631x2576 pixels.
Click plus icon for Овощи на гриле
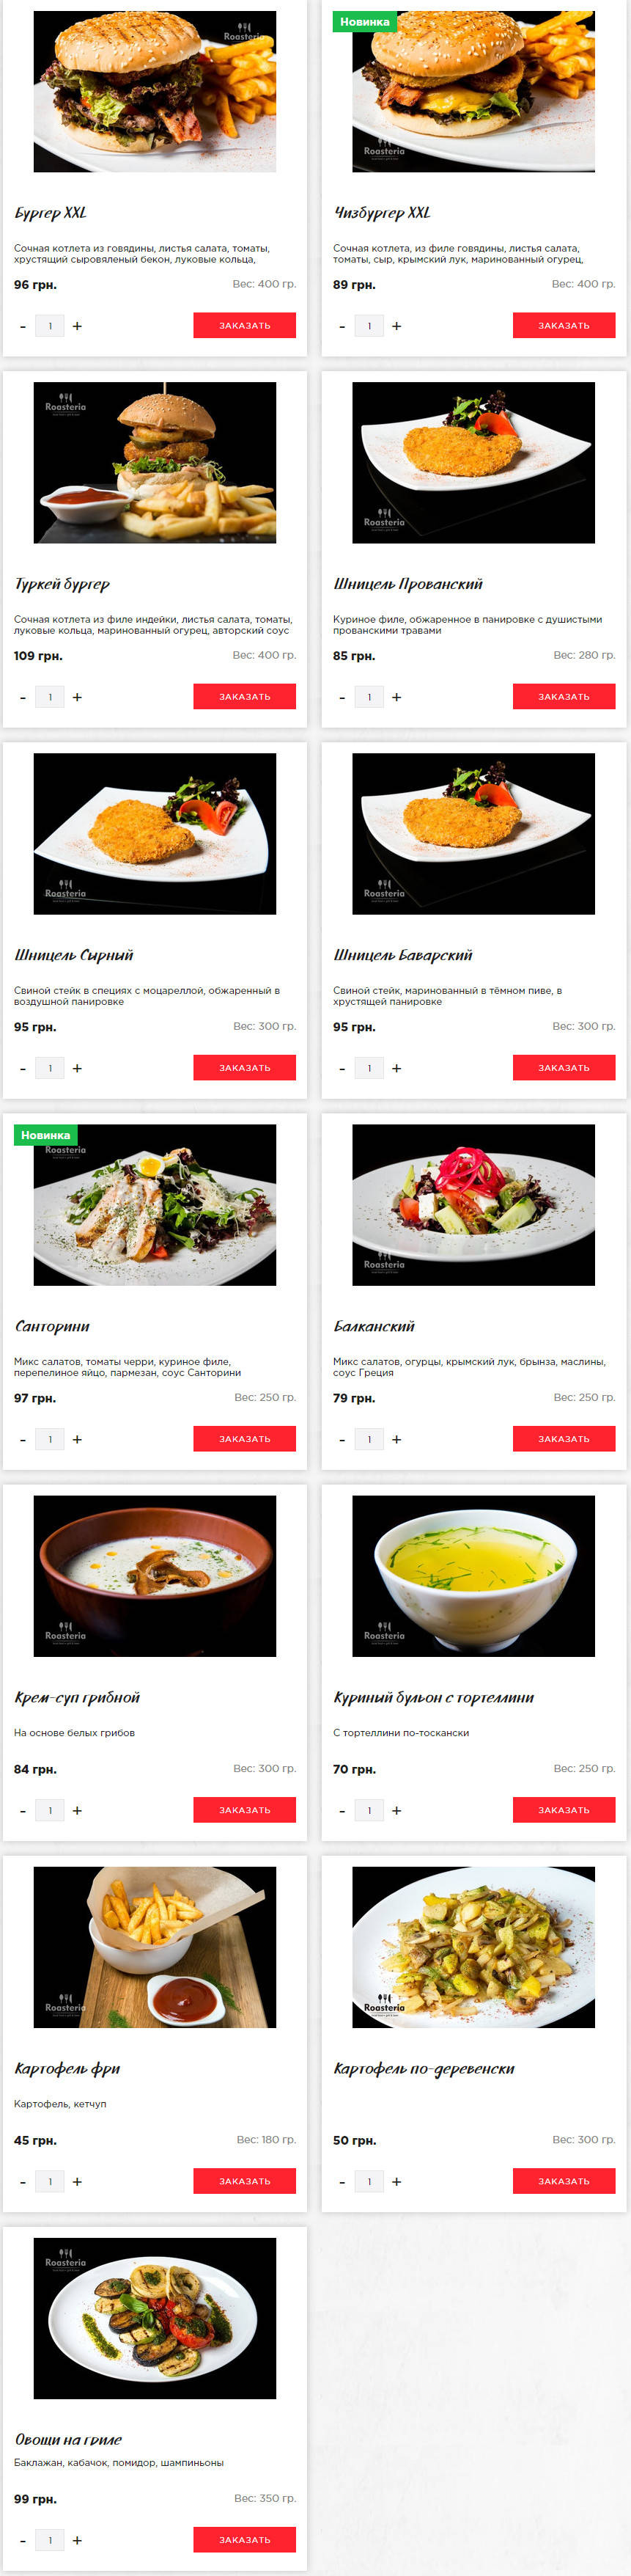coord(77,2540)
